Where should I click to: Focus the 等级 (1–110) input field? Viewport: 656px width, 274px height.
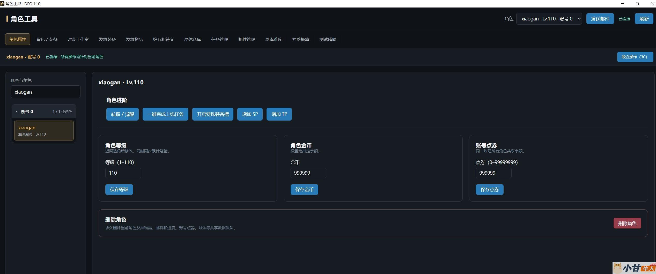coord(123,173)
